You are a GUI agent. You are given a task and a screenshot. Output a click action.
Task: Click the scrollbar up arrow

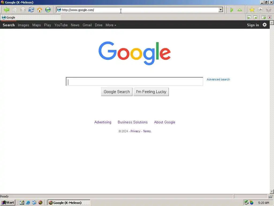click(272, 23)
